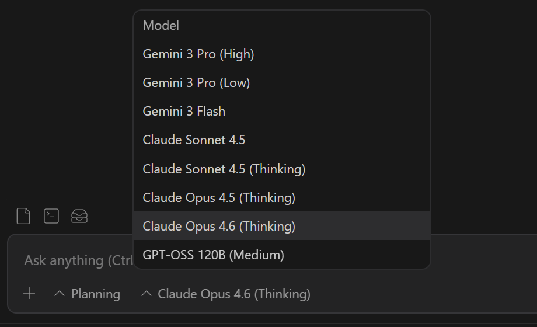This screenshot has height=327, width=537.
Task: Click the Model header label
Action: (x=161, y=26)
